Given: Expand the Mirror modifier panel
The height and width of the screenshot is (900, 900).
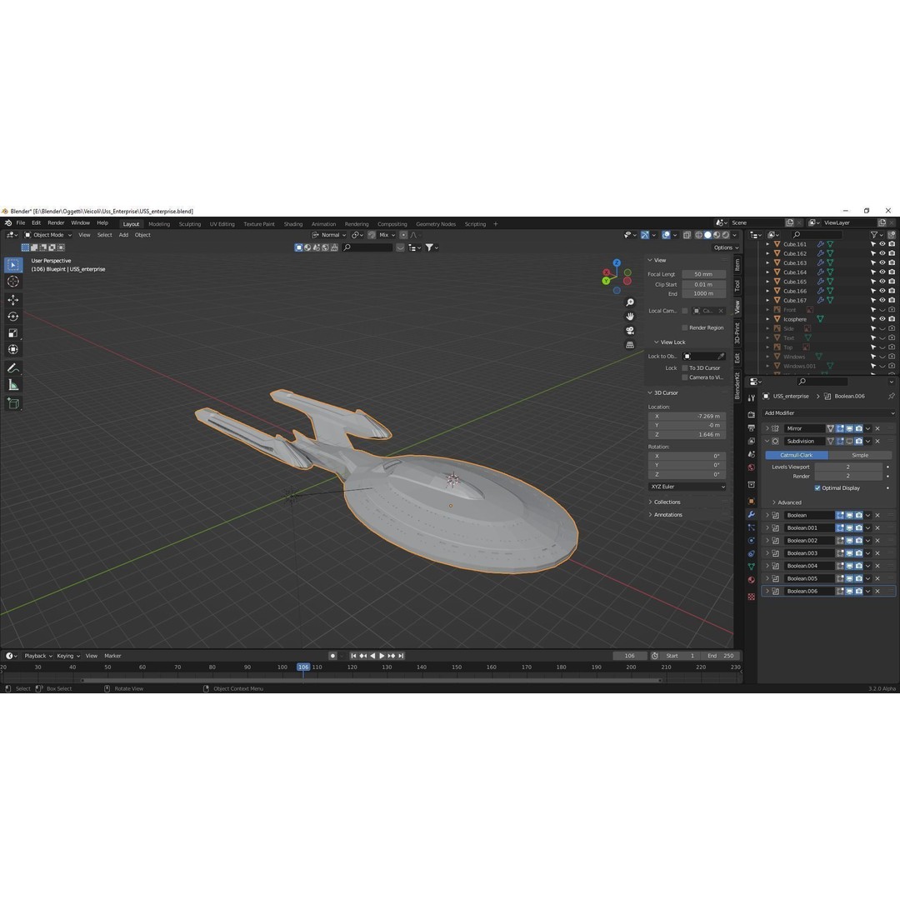Looking at the screenshot, I should (767, 428).
